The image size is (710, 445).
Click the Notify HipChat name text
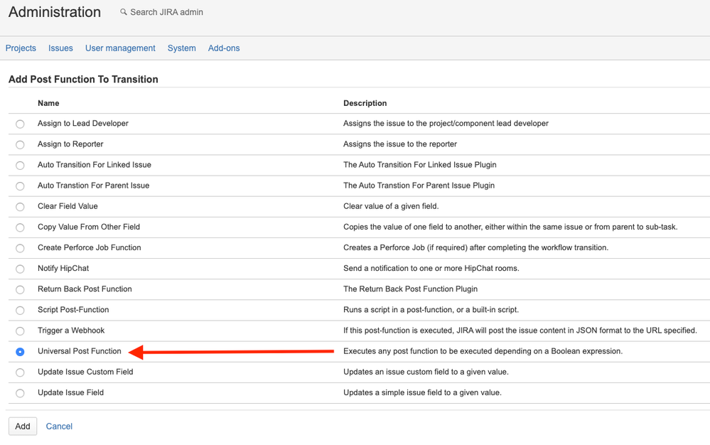[x=63, y=269]
